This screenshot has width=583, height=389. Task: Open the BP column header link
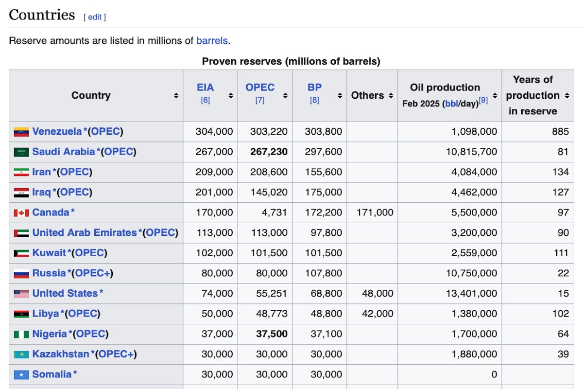point(314,88)
